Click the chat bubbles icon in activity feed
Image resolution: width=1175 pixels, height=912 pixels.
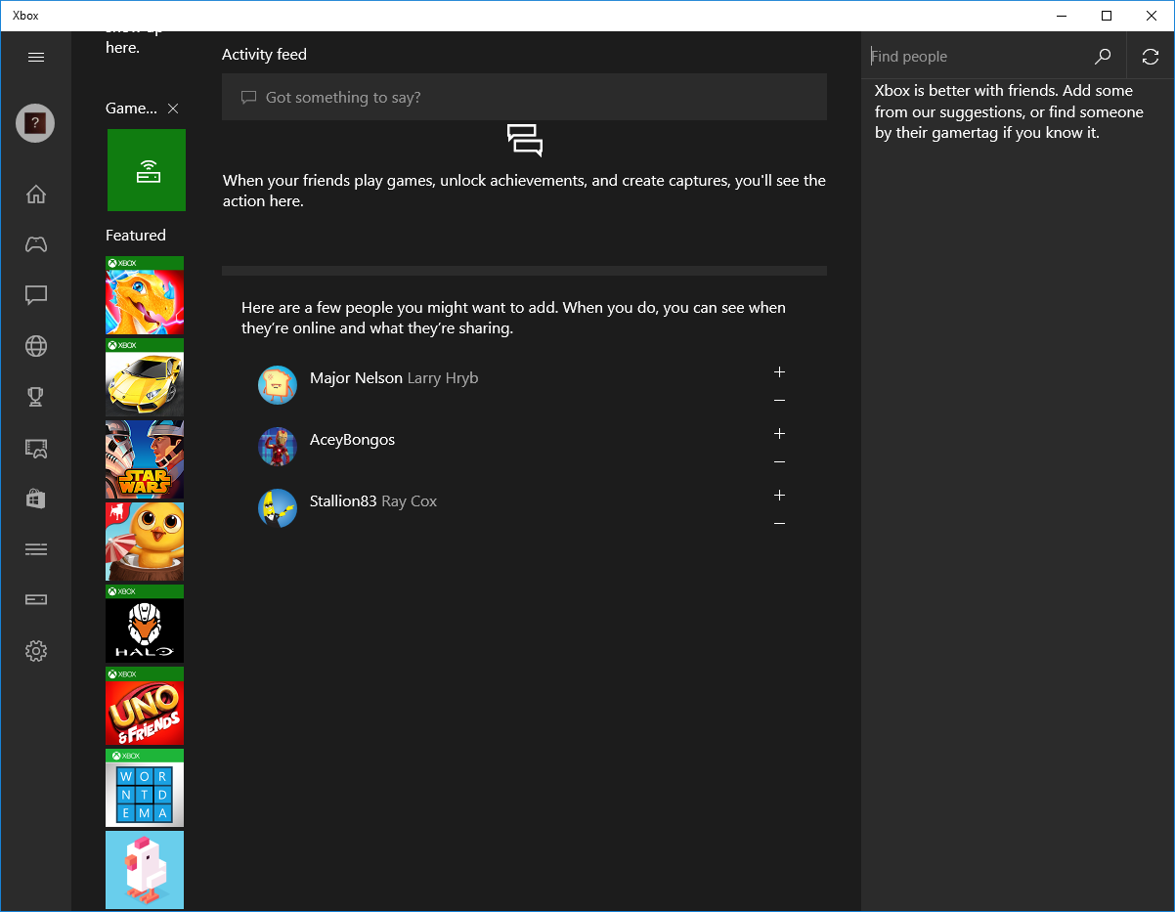(x=525, y=141)
